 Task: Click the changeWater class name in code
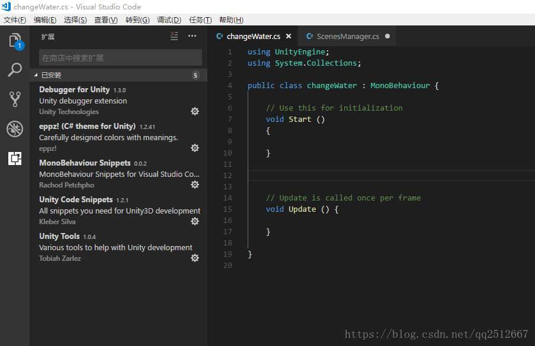click(332, 86)
